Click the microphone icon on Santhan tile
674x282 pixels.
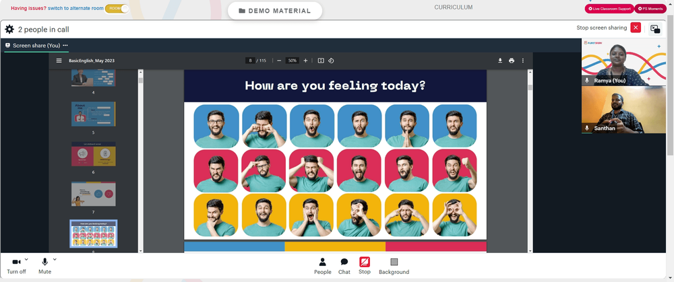[x=587, y=128]
